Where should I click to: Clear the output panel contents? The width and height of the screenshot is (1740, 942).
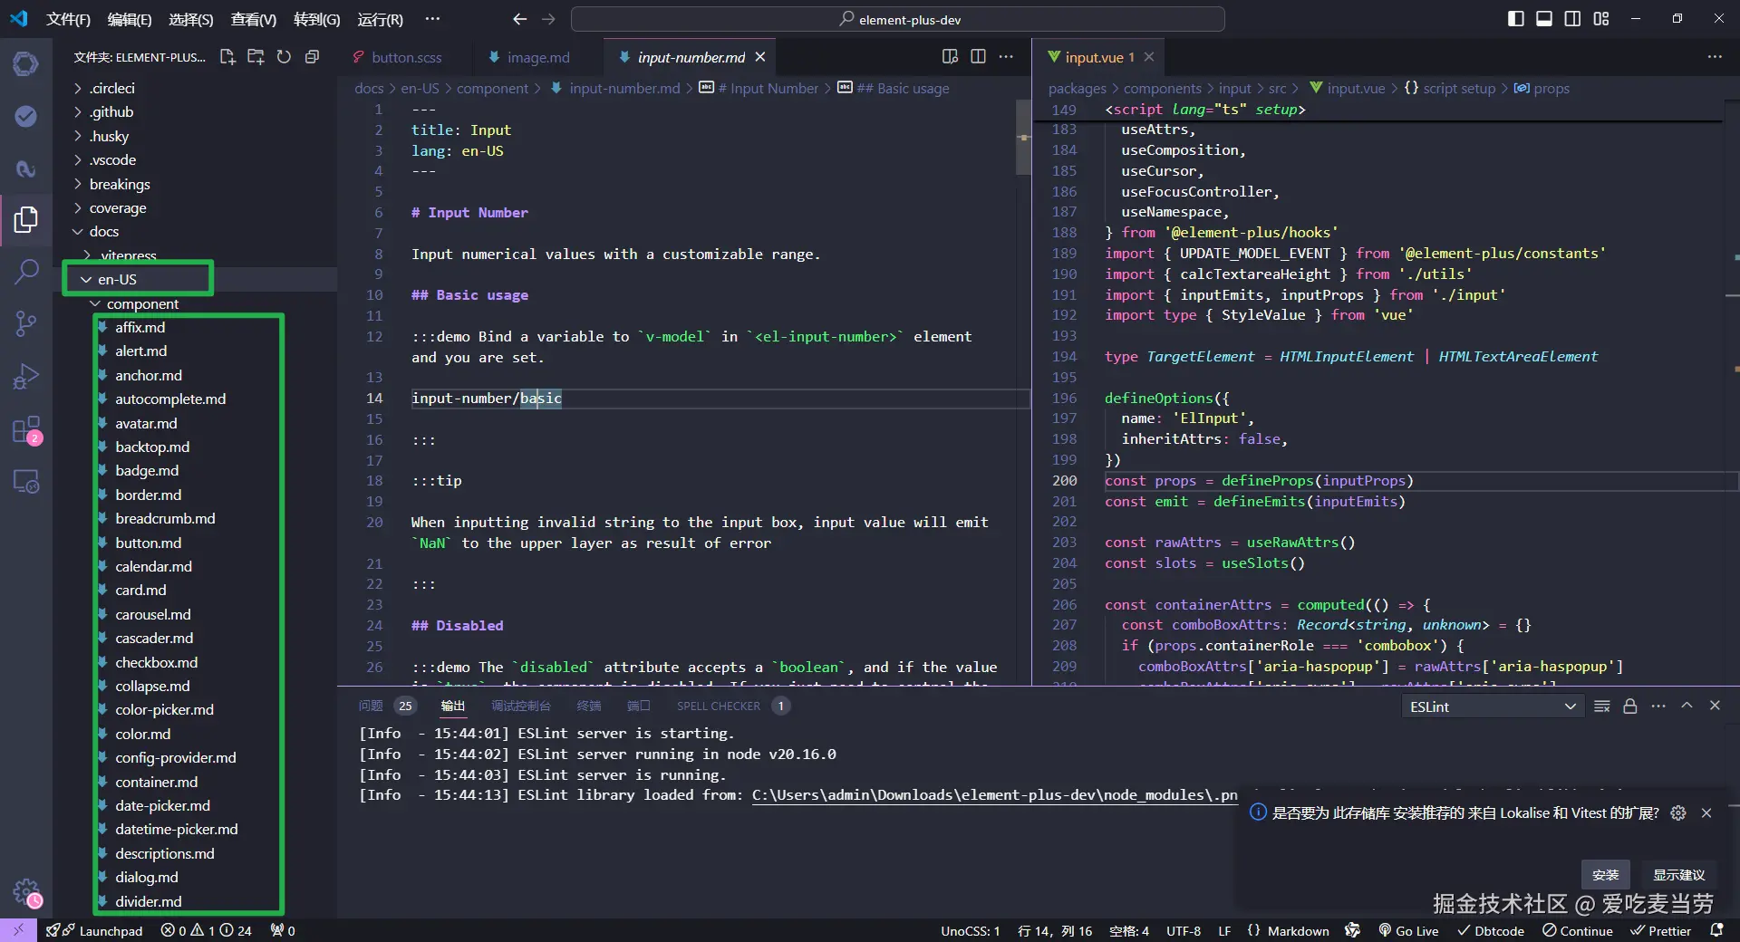coord(1601,706)
